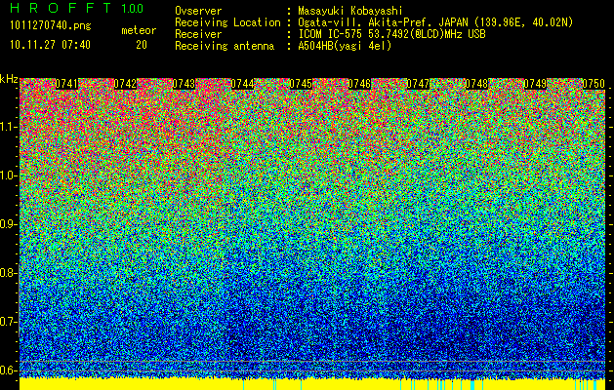Image resolution: width=614 pixels, height=390 pixels.
Task: Click the Receiver field label
Action: tap(198, 34)
